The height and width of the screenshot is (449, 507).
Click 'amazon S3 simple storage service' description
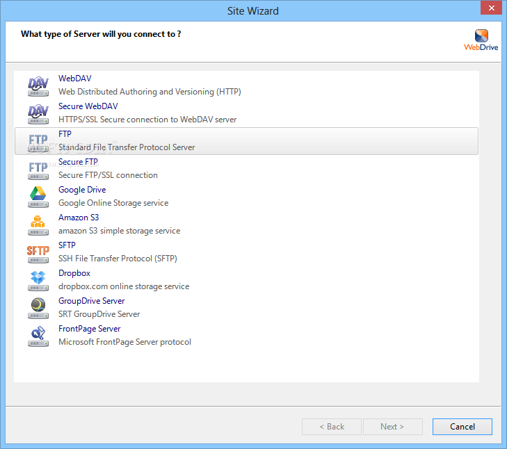pyautogui.click(x=120, y=231)
